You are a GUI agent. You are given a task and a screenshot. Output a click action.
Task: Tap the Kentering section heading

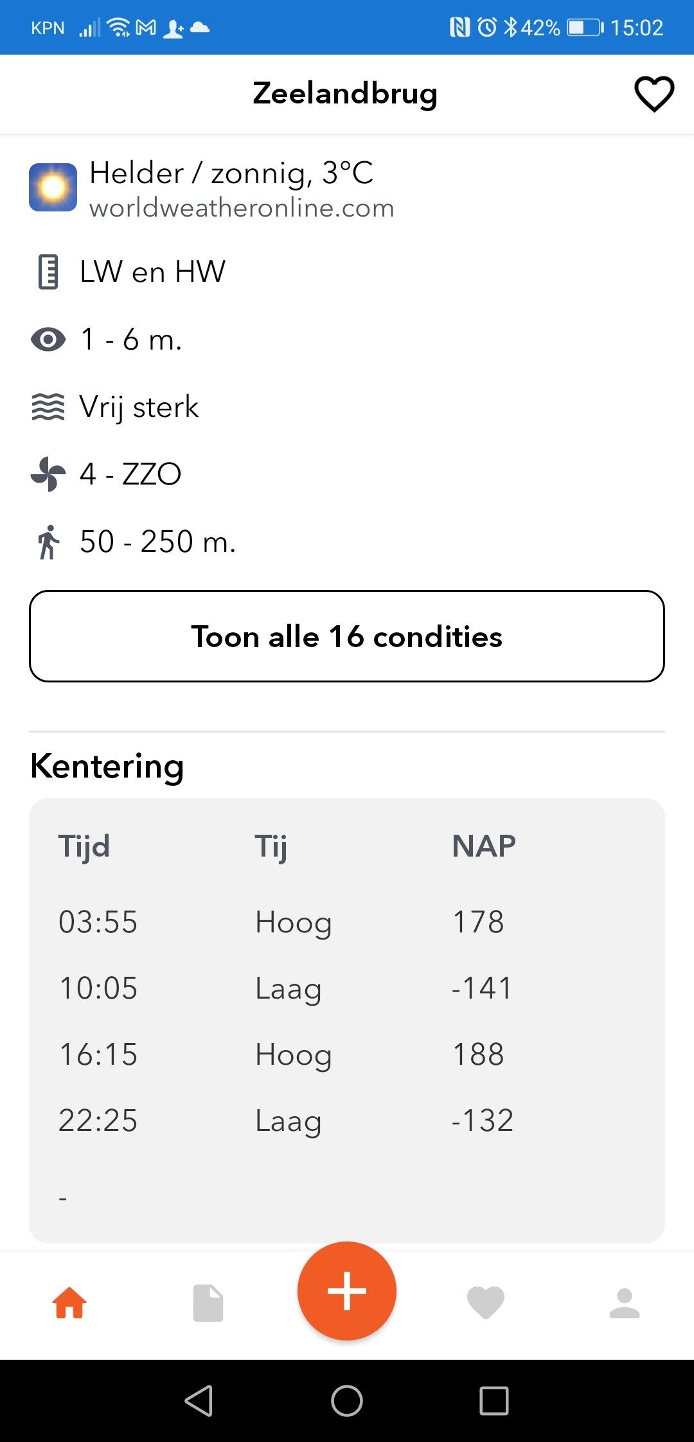tap(107, 766)
